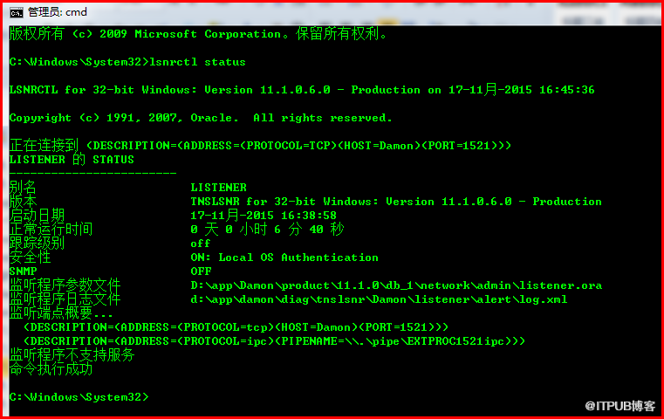Click the log.xml listener log file path

tap(379, 299)
